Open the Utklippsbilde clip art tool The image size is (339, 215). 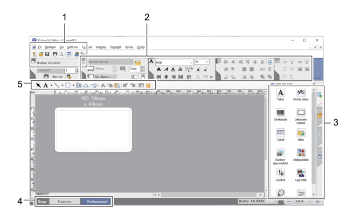[301, 155]
